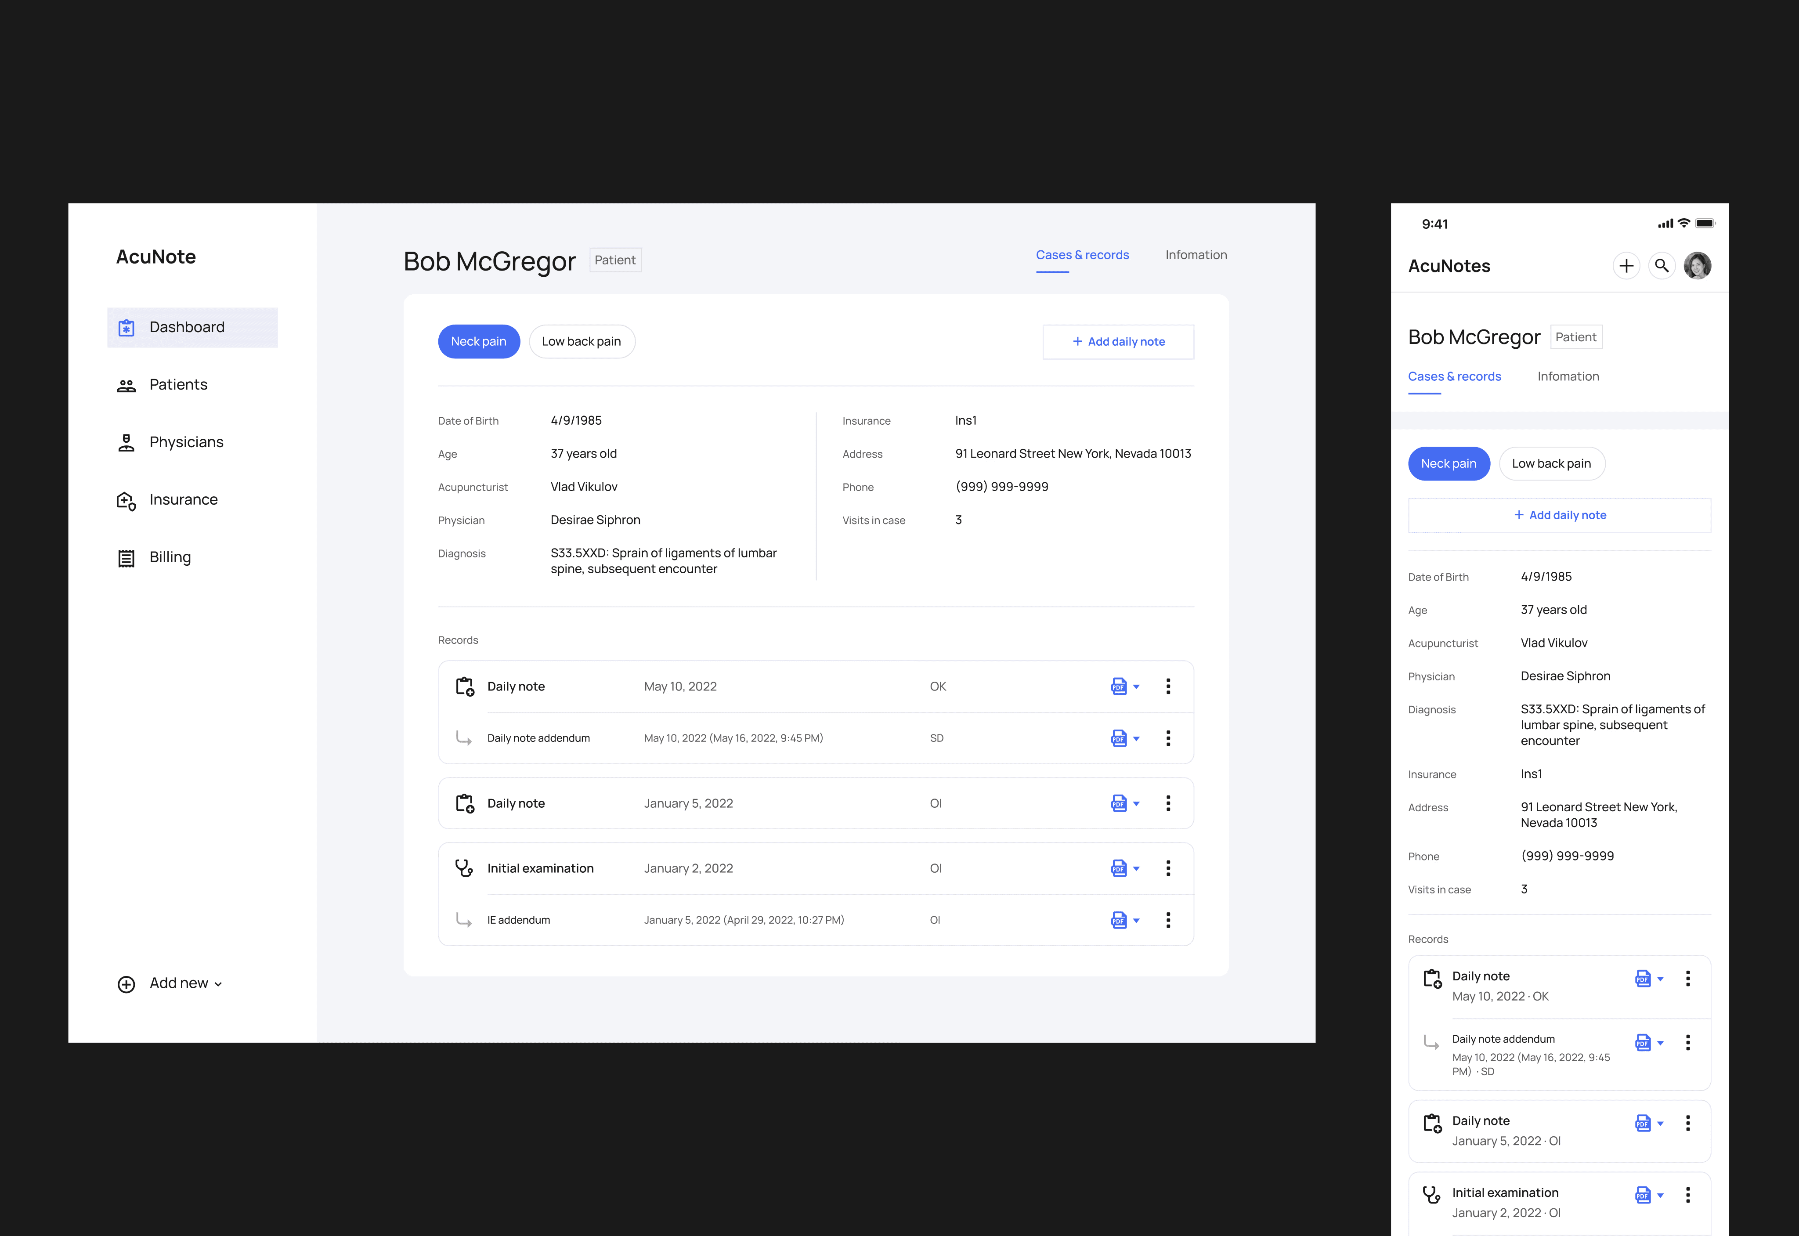Screen dimensions: 1799x1236
Task: Select the Neck pain case chip
Action: click(479, 342)
